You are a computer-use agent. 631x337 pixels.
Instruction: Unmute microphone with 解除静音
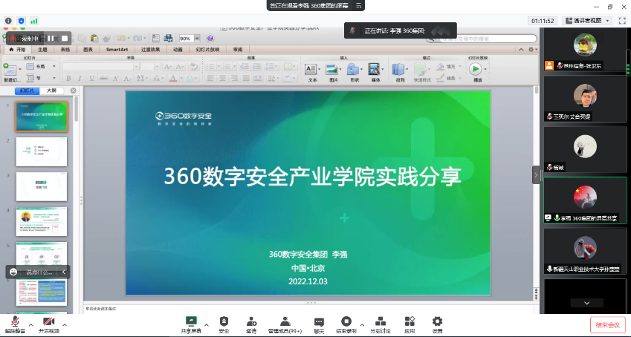pos(15,325)
